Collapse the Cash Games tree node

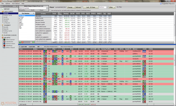1,12
